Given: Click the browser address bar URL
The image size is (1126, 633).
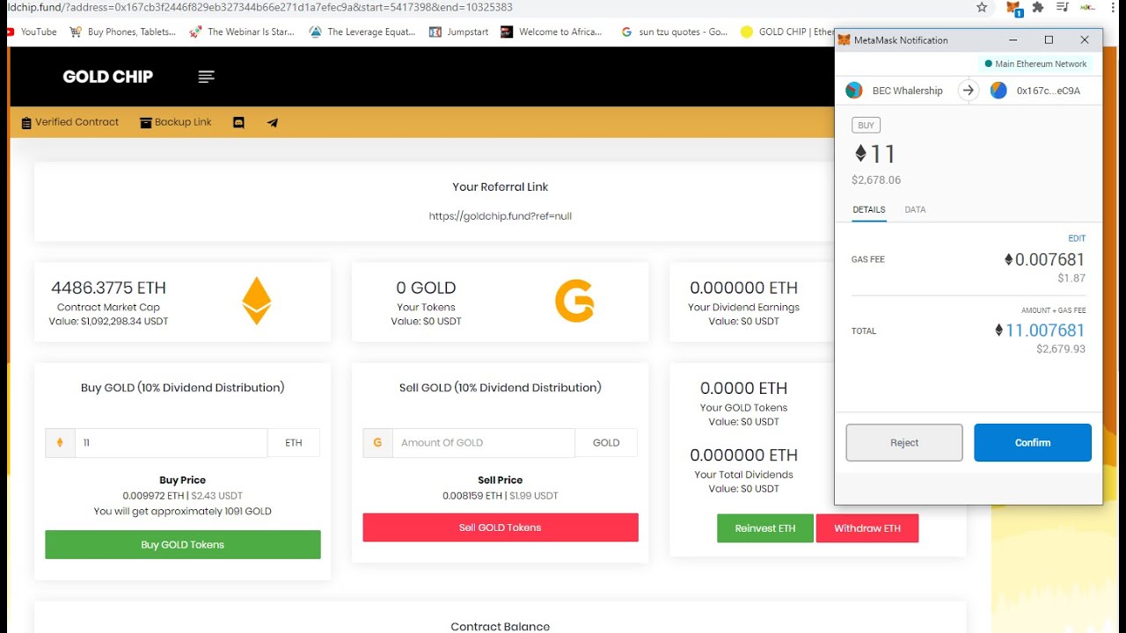Looking at the screenshot, I should pos(260,7).
